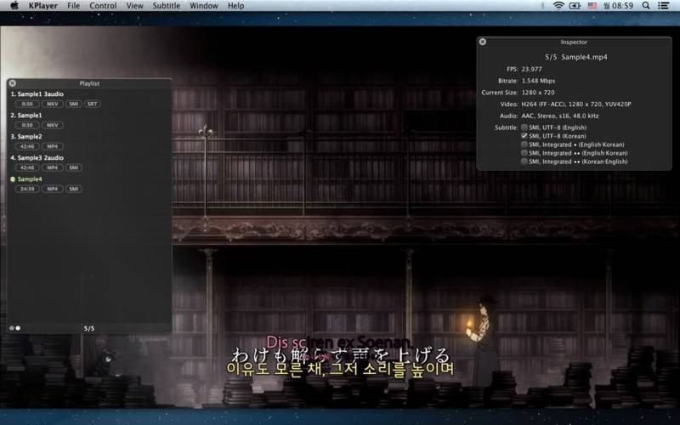The width and height of the screenshot is (680, 425).
Task: Select playlist item 3. Sample2
Action: coord(26,137)
